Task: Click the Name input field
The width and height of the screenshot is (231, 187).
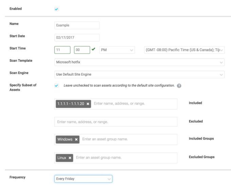Action: click(77, 25)
